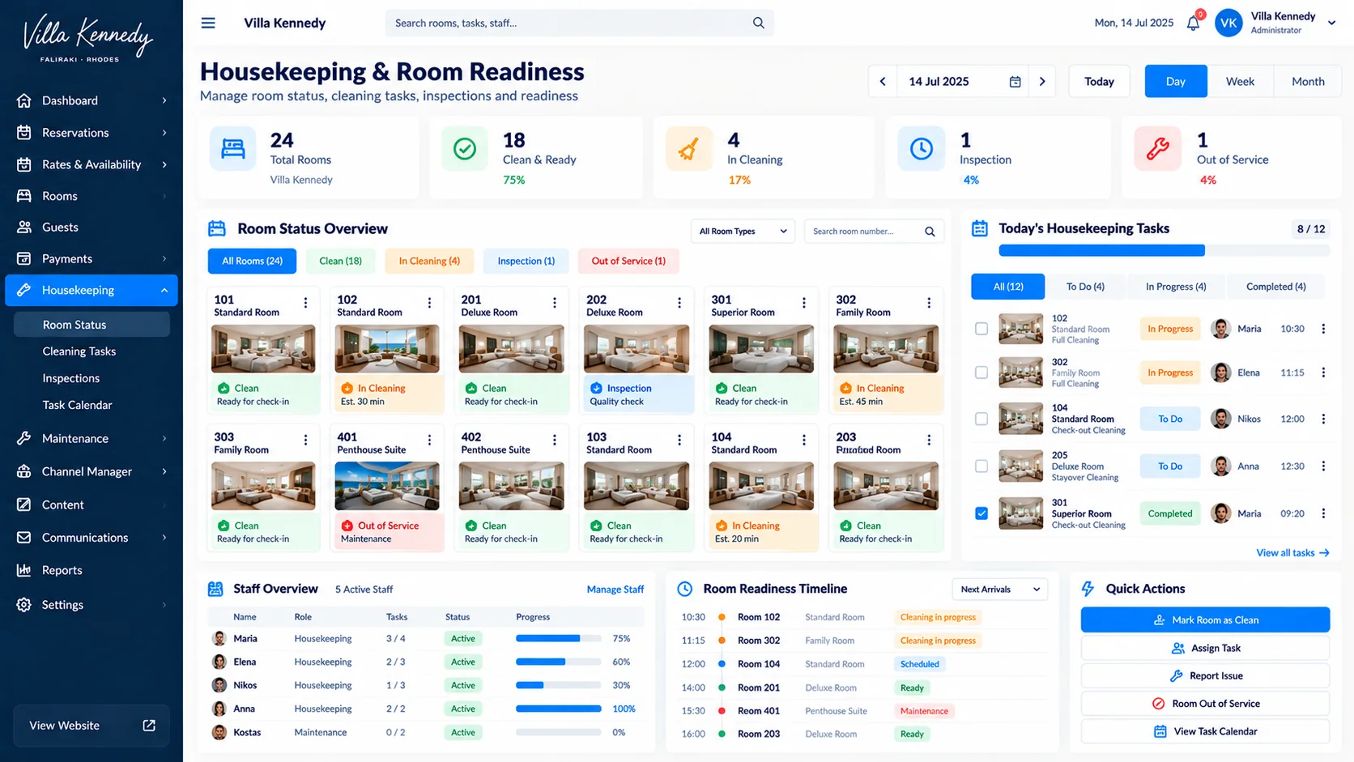Open the All Room Types dropdown
Screen dimensions: 1354x762
click(x=743, y=232)
